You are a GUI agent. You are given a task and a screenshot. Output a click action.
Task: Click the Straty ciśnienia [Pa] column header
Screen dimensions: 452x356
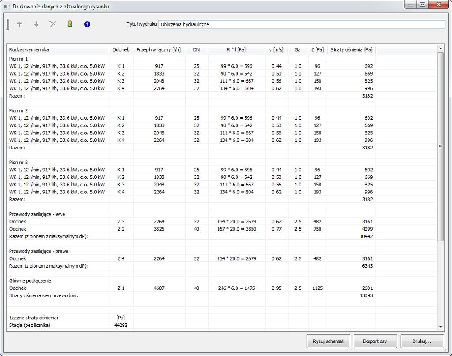tap(351, 49)
